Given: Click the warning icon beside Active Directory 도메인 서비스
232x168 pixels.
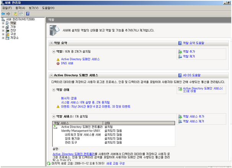Looking at the screenshot, I should pos(58,59).
